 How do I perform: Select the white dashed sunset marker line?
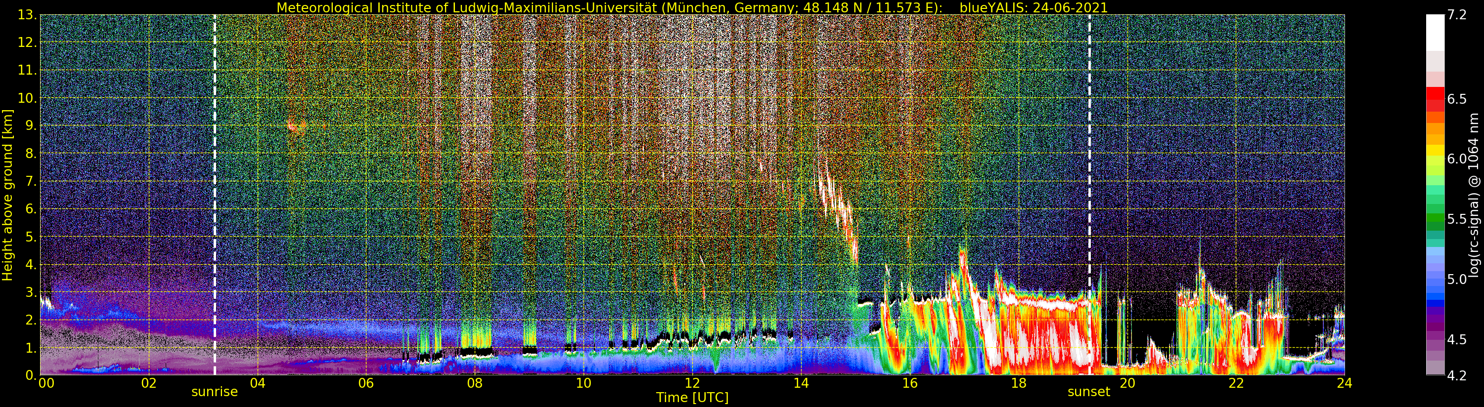[1089, 195]
